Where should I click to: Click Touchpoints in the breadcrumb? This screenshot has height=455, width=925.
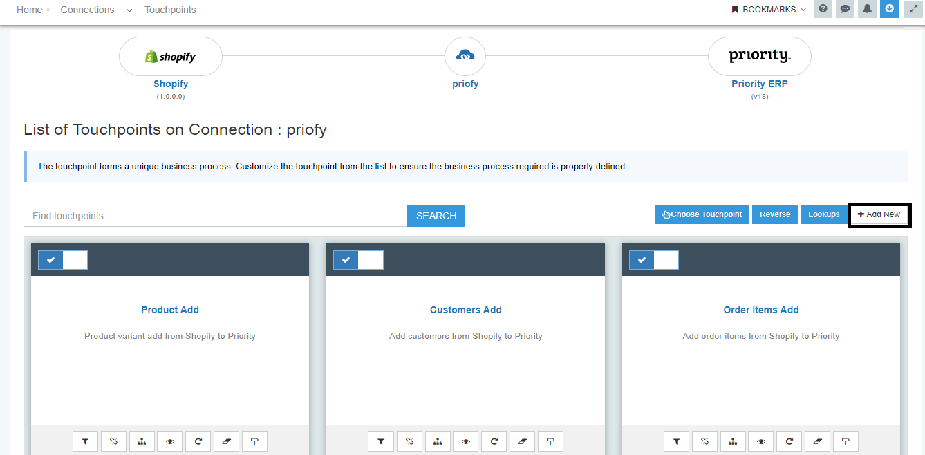click(x=170, y=10)
